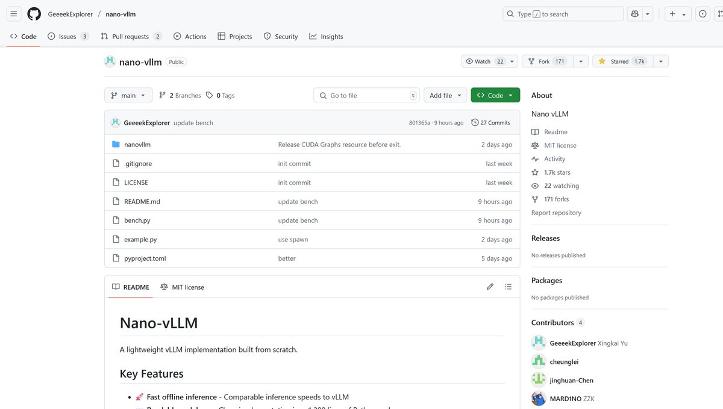Open the create new plus menu
723x409 pixels.
coord(678,14)
